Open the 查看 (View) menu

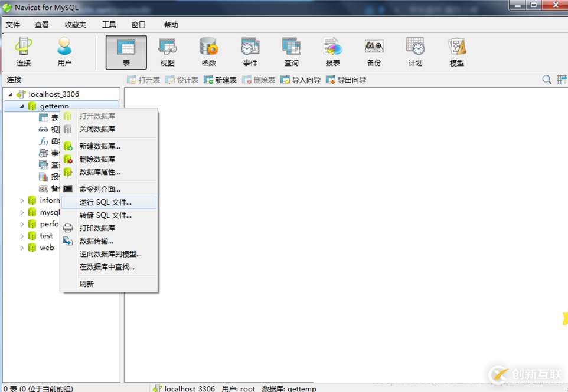click(x=42, y=25)
